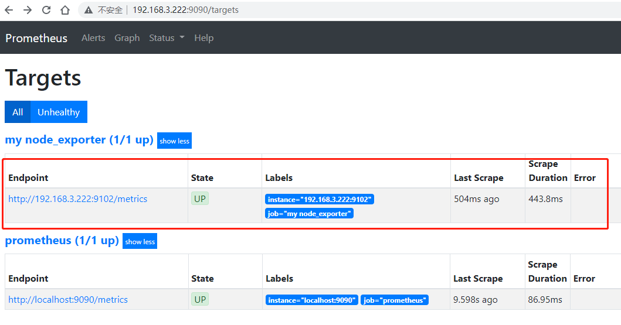Image resolution: width=621 pixels, height=325 pixels.
Task: Click the 443.8ms scrape duration value
Action: (x=545, y=199)
